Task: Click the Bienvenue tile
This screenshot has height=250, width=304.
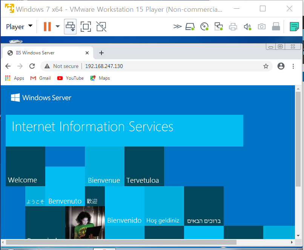Action: 105,166
